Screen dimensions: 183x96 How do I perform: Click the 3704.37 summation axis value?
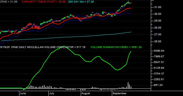(159, 74)
